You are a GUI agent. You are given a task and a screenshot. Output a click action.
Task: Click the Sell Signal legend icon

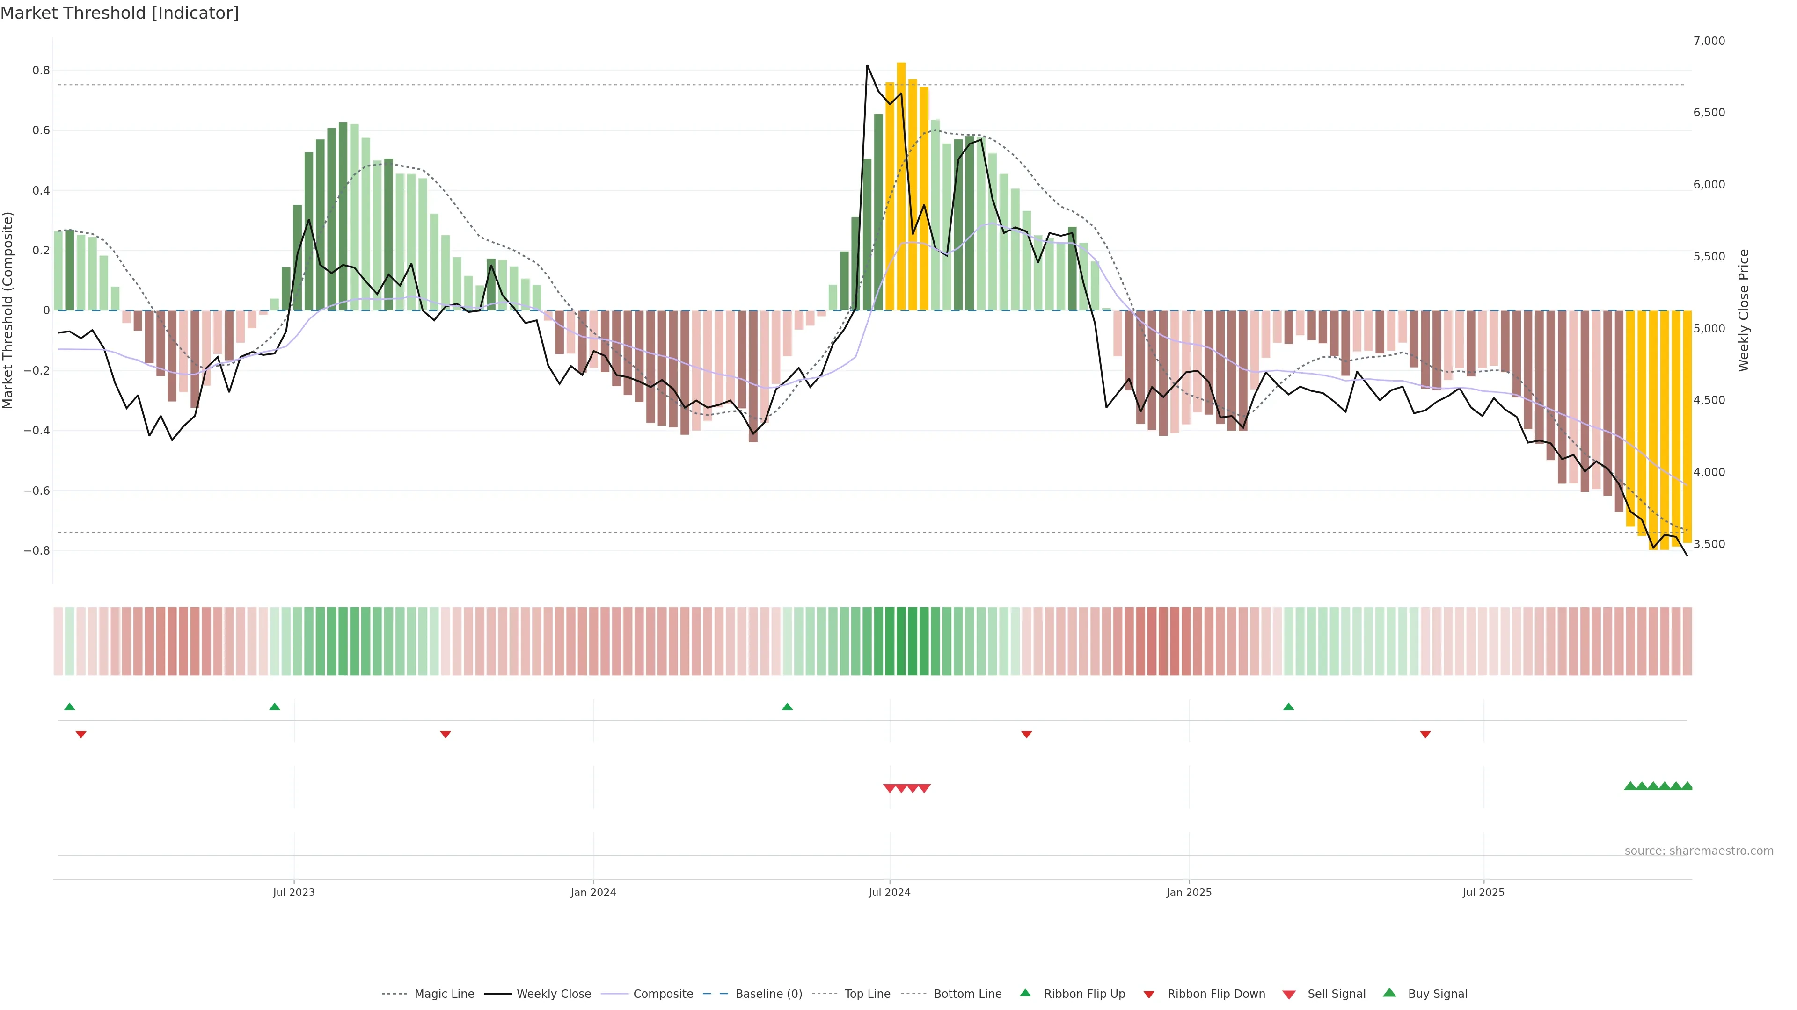click(1289, 995)
